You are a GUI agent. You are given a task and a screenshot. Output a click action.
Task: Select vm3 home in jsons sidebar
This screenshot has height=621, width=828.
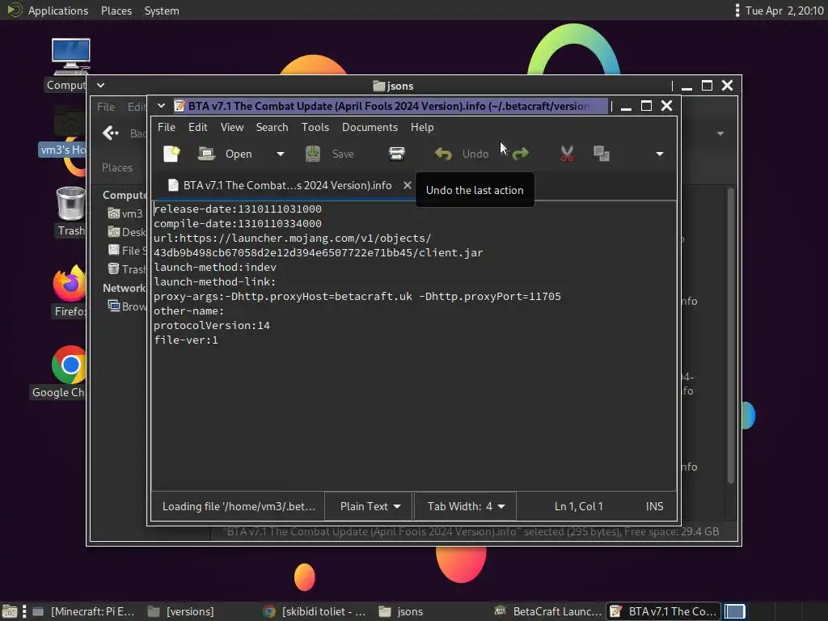click(125, 213)
